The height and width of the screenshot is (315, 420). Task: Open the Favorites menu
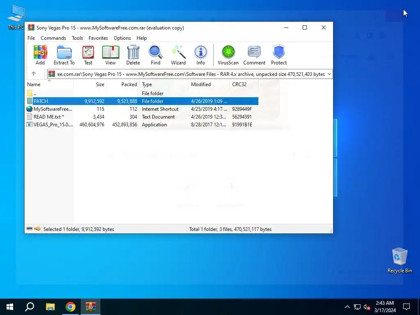pos(98,38)
